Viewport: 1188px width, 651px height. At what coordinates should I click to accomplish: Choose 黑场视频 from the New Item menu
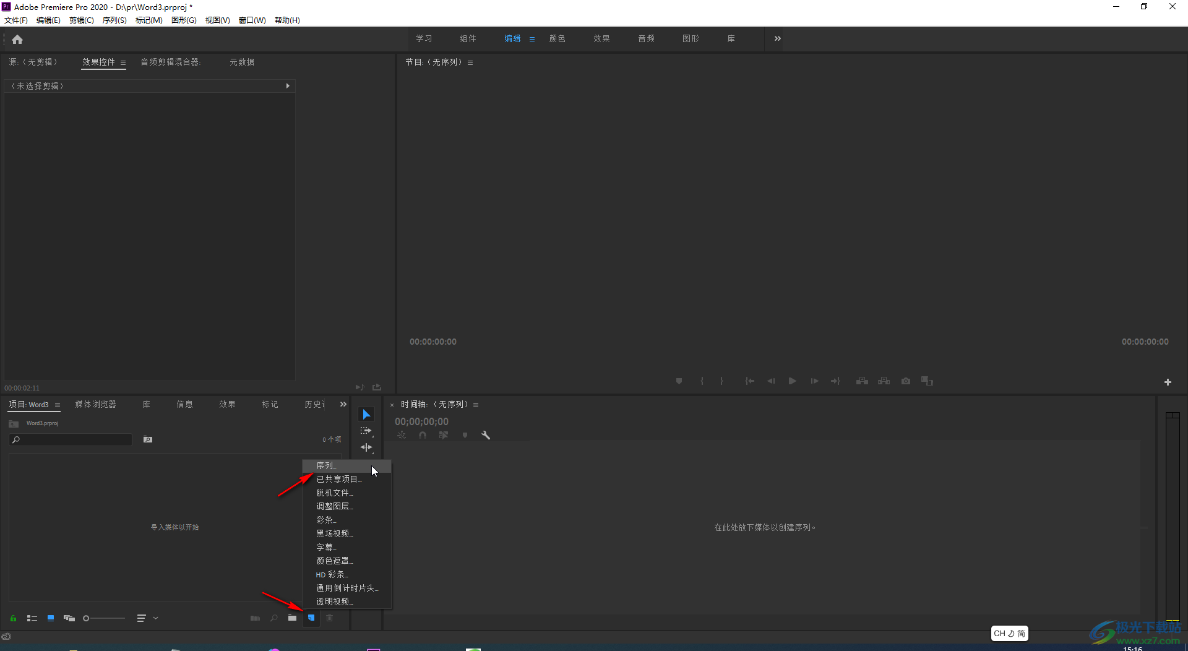pos(346,533)
